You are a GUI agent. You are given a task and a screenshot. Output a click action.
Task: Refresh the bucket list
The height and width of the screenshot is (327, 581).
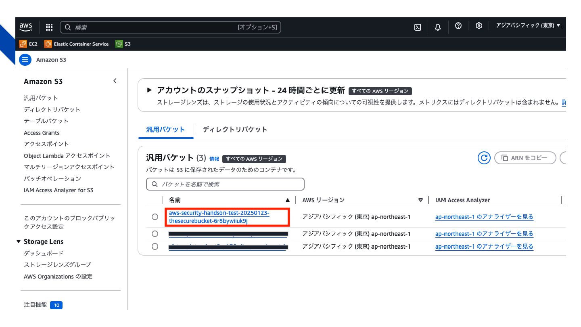point(484,158)
